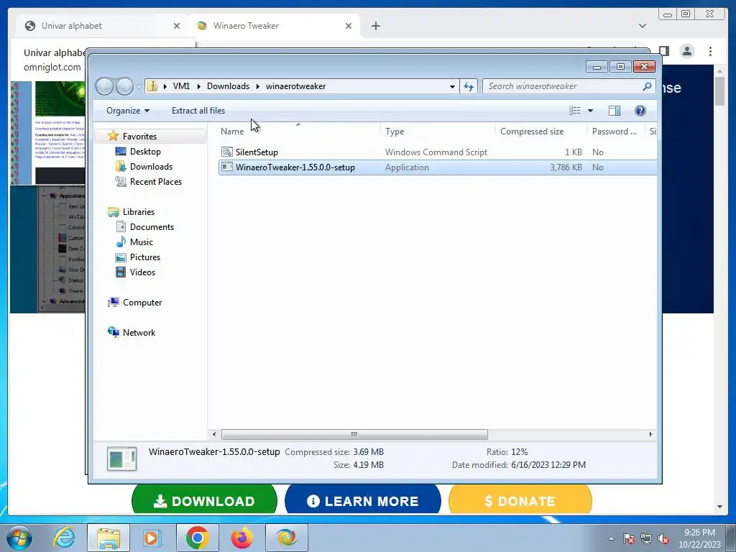The width and height of the screenshot is (736, 552).
Task: Click the horizontal scrollbar thumb in file list
Action: 354,434
